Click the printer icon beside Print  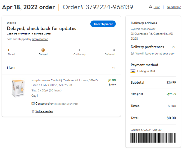[150, 7]
